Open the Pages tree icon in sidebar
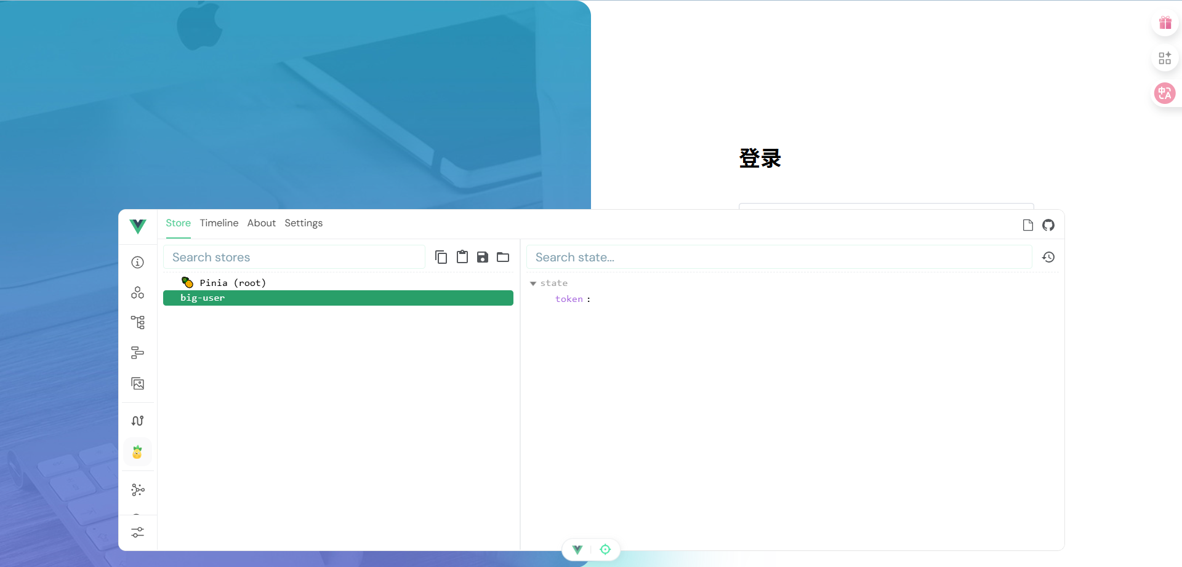Image resolution: width=1182 pixels, height=567 pixels. pos(138,322)
